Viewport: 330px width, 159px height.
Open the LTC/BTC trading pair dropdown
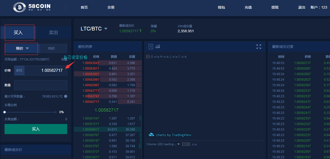106,29
